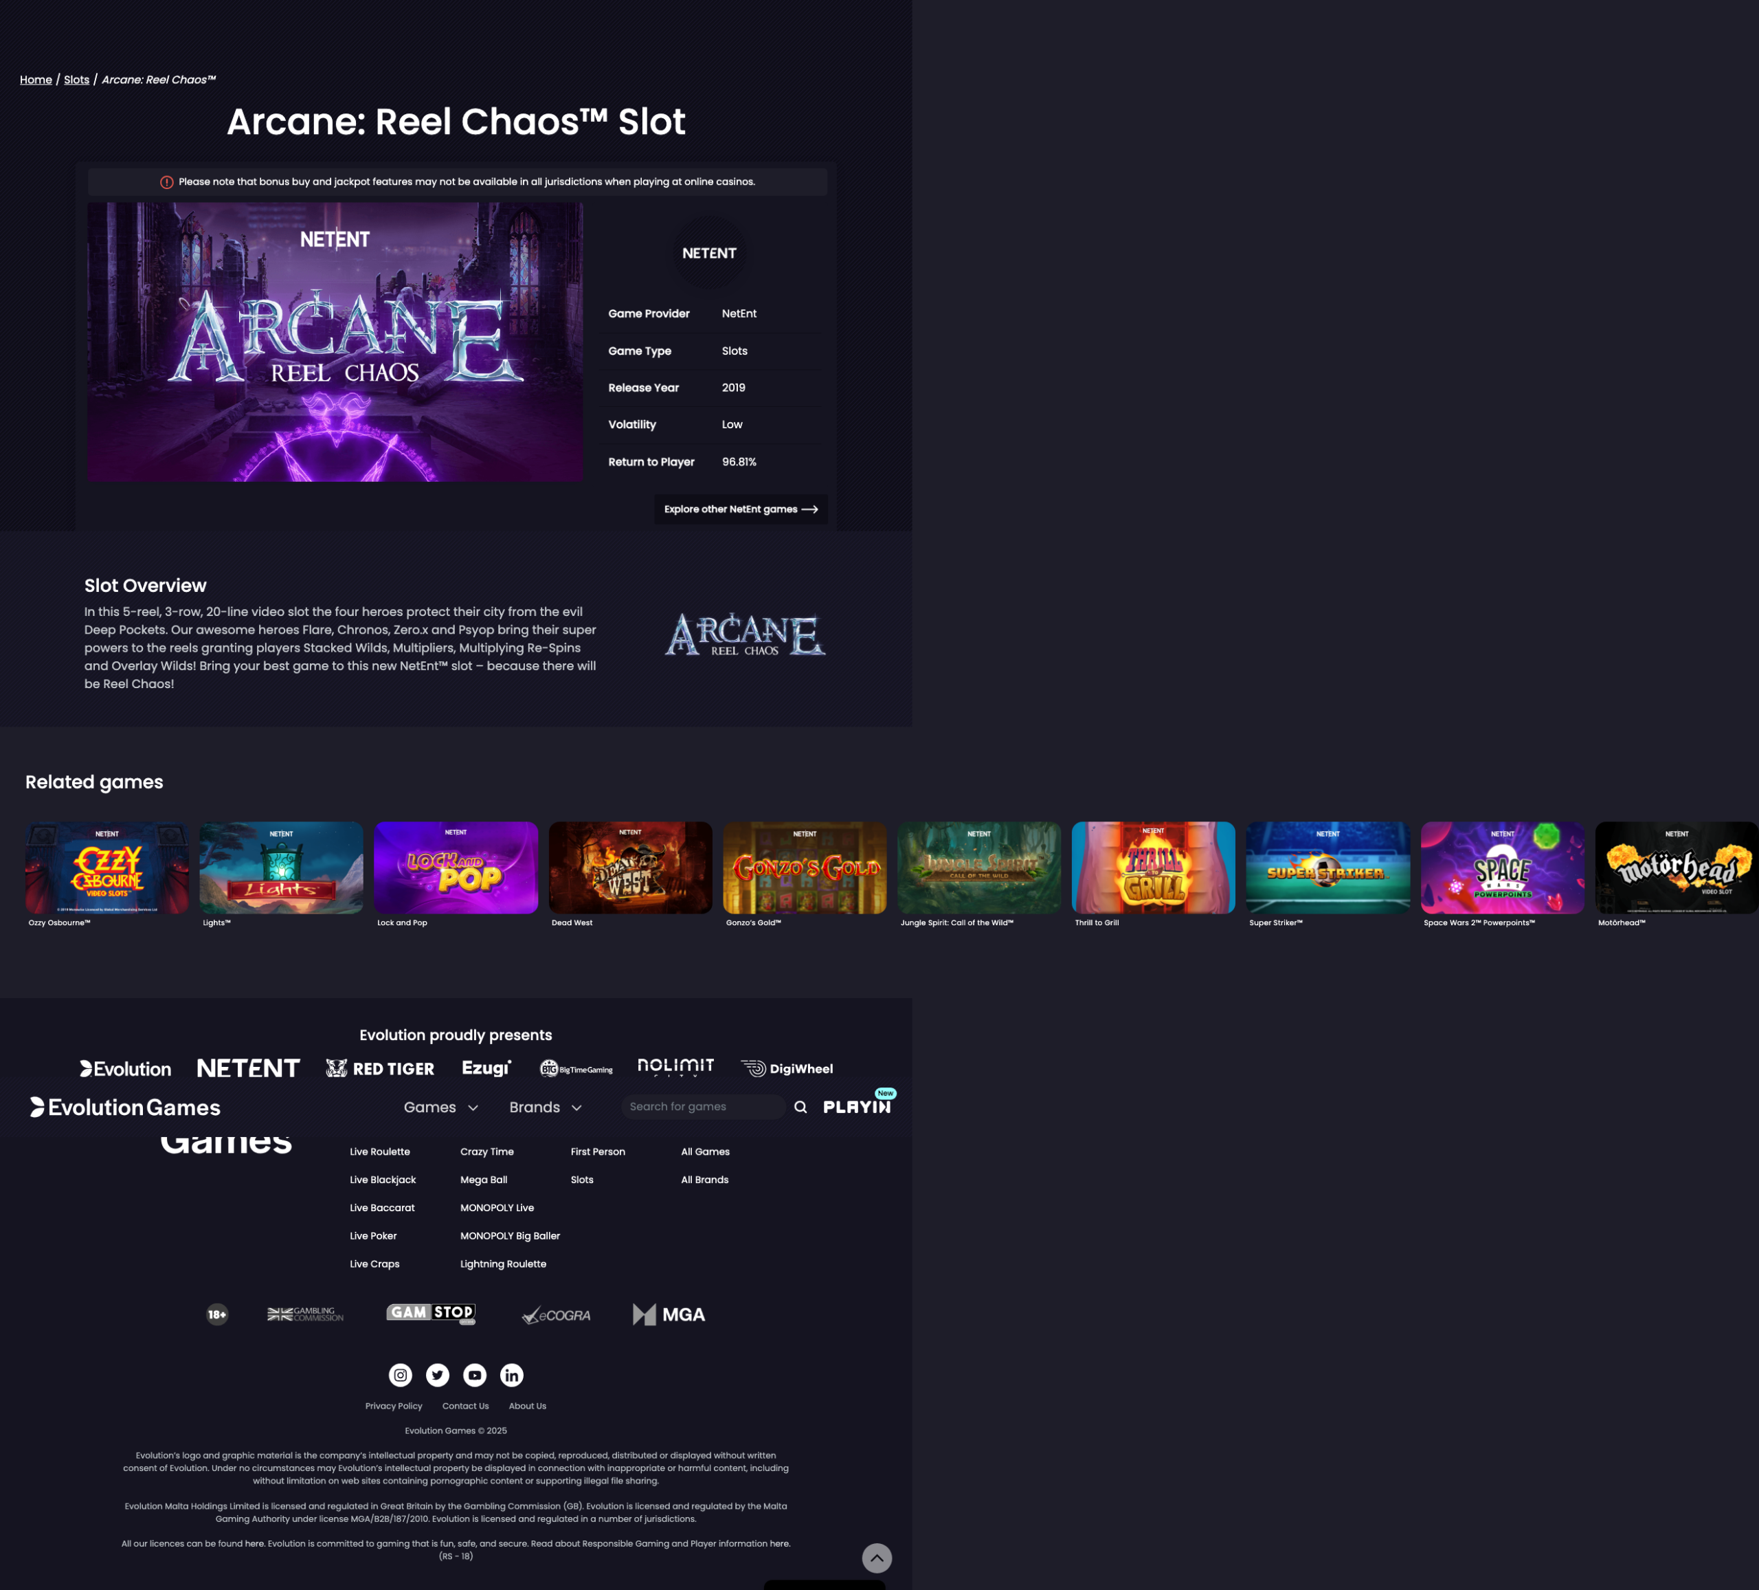Screen dimensions: 1759x1590
Task: Click the Volatility value Low
Action: pyautogui.click(x=732, y=424)
